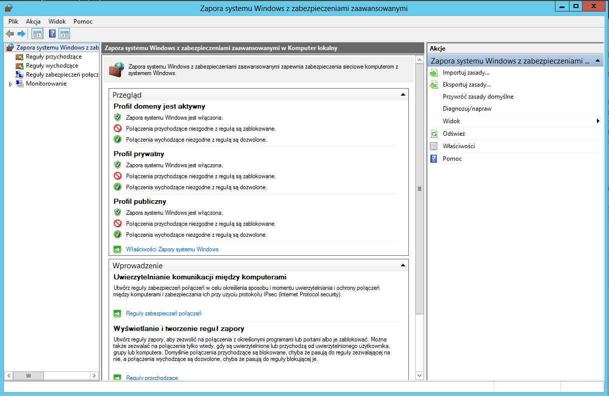Click the 'Akcje' pane title
609x396 pixels.
coord(437,49)
